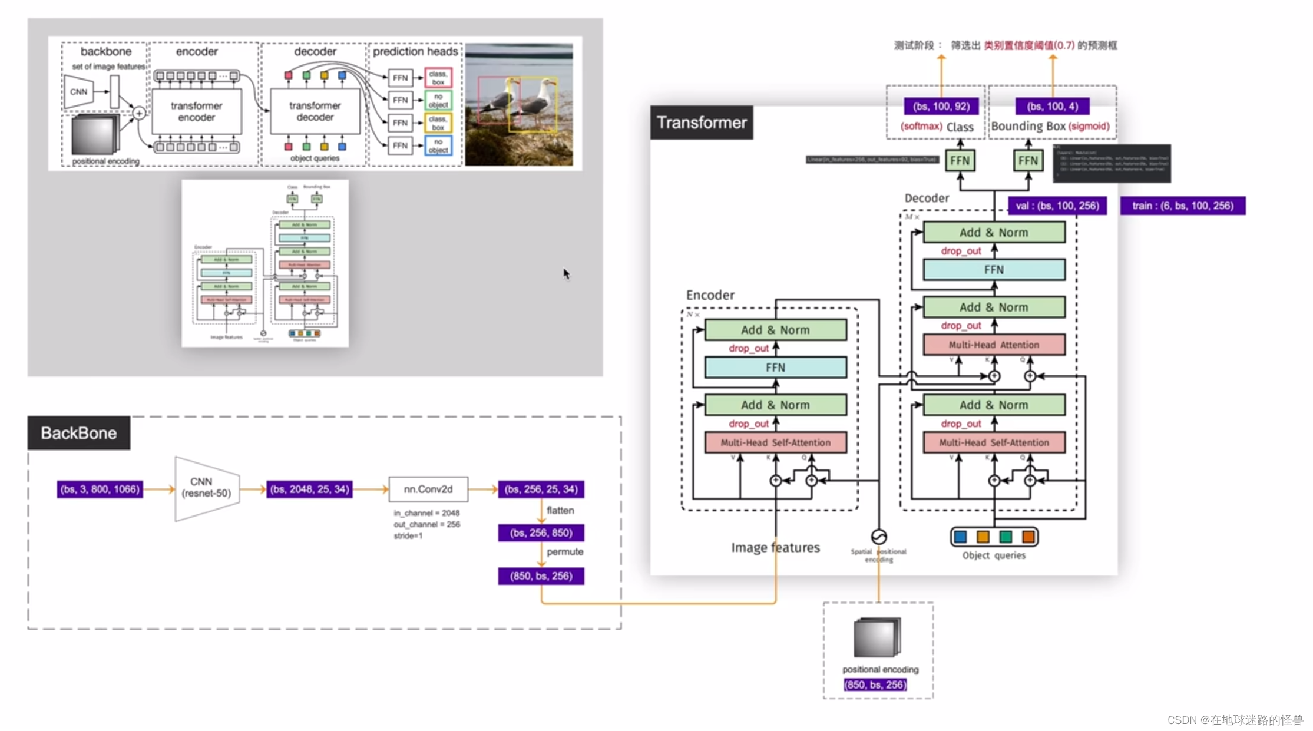
Task: Click the stride=1 text
Action: pos(408,535)
